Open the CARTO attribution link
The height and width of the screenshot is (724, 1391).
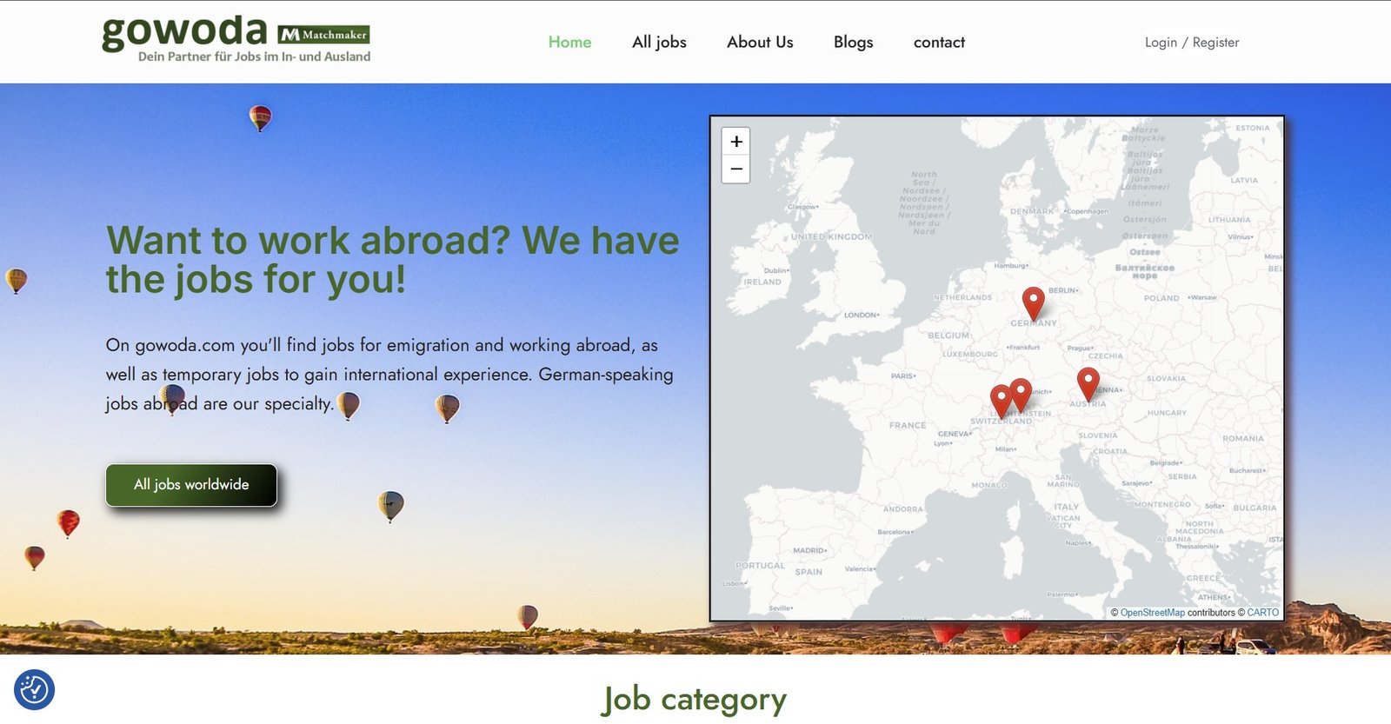click(x=1262, y=613)
